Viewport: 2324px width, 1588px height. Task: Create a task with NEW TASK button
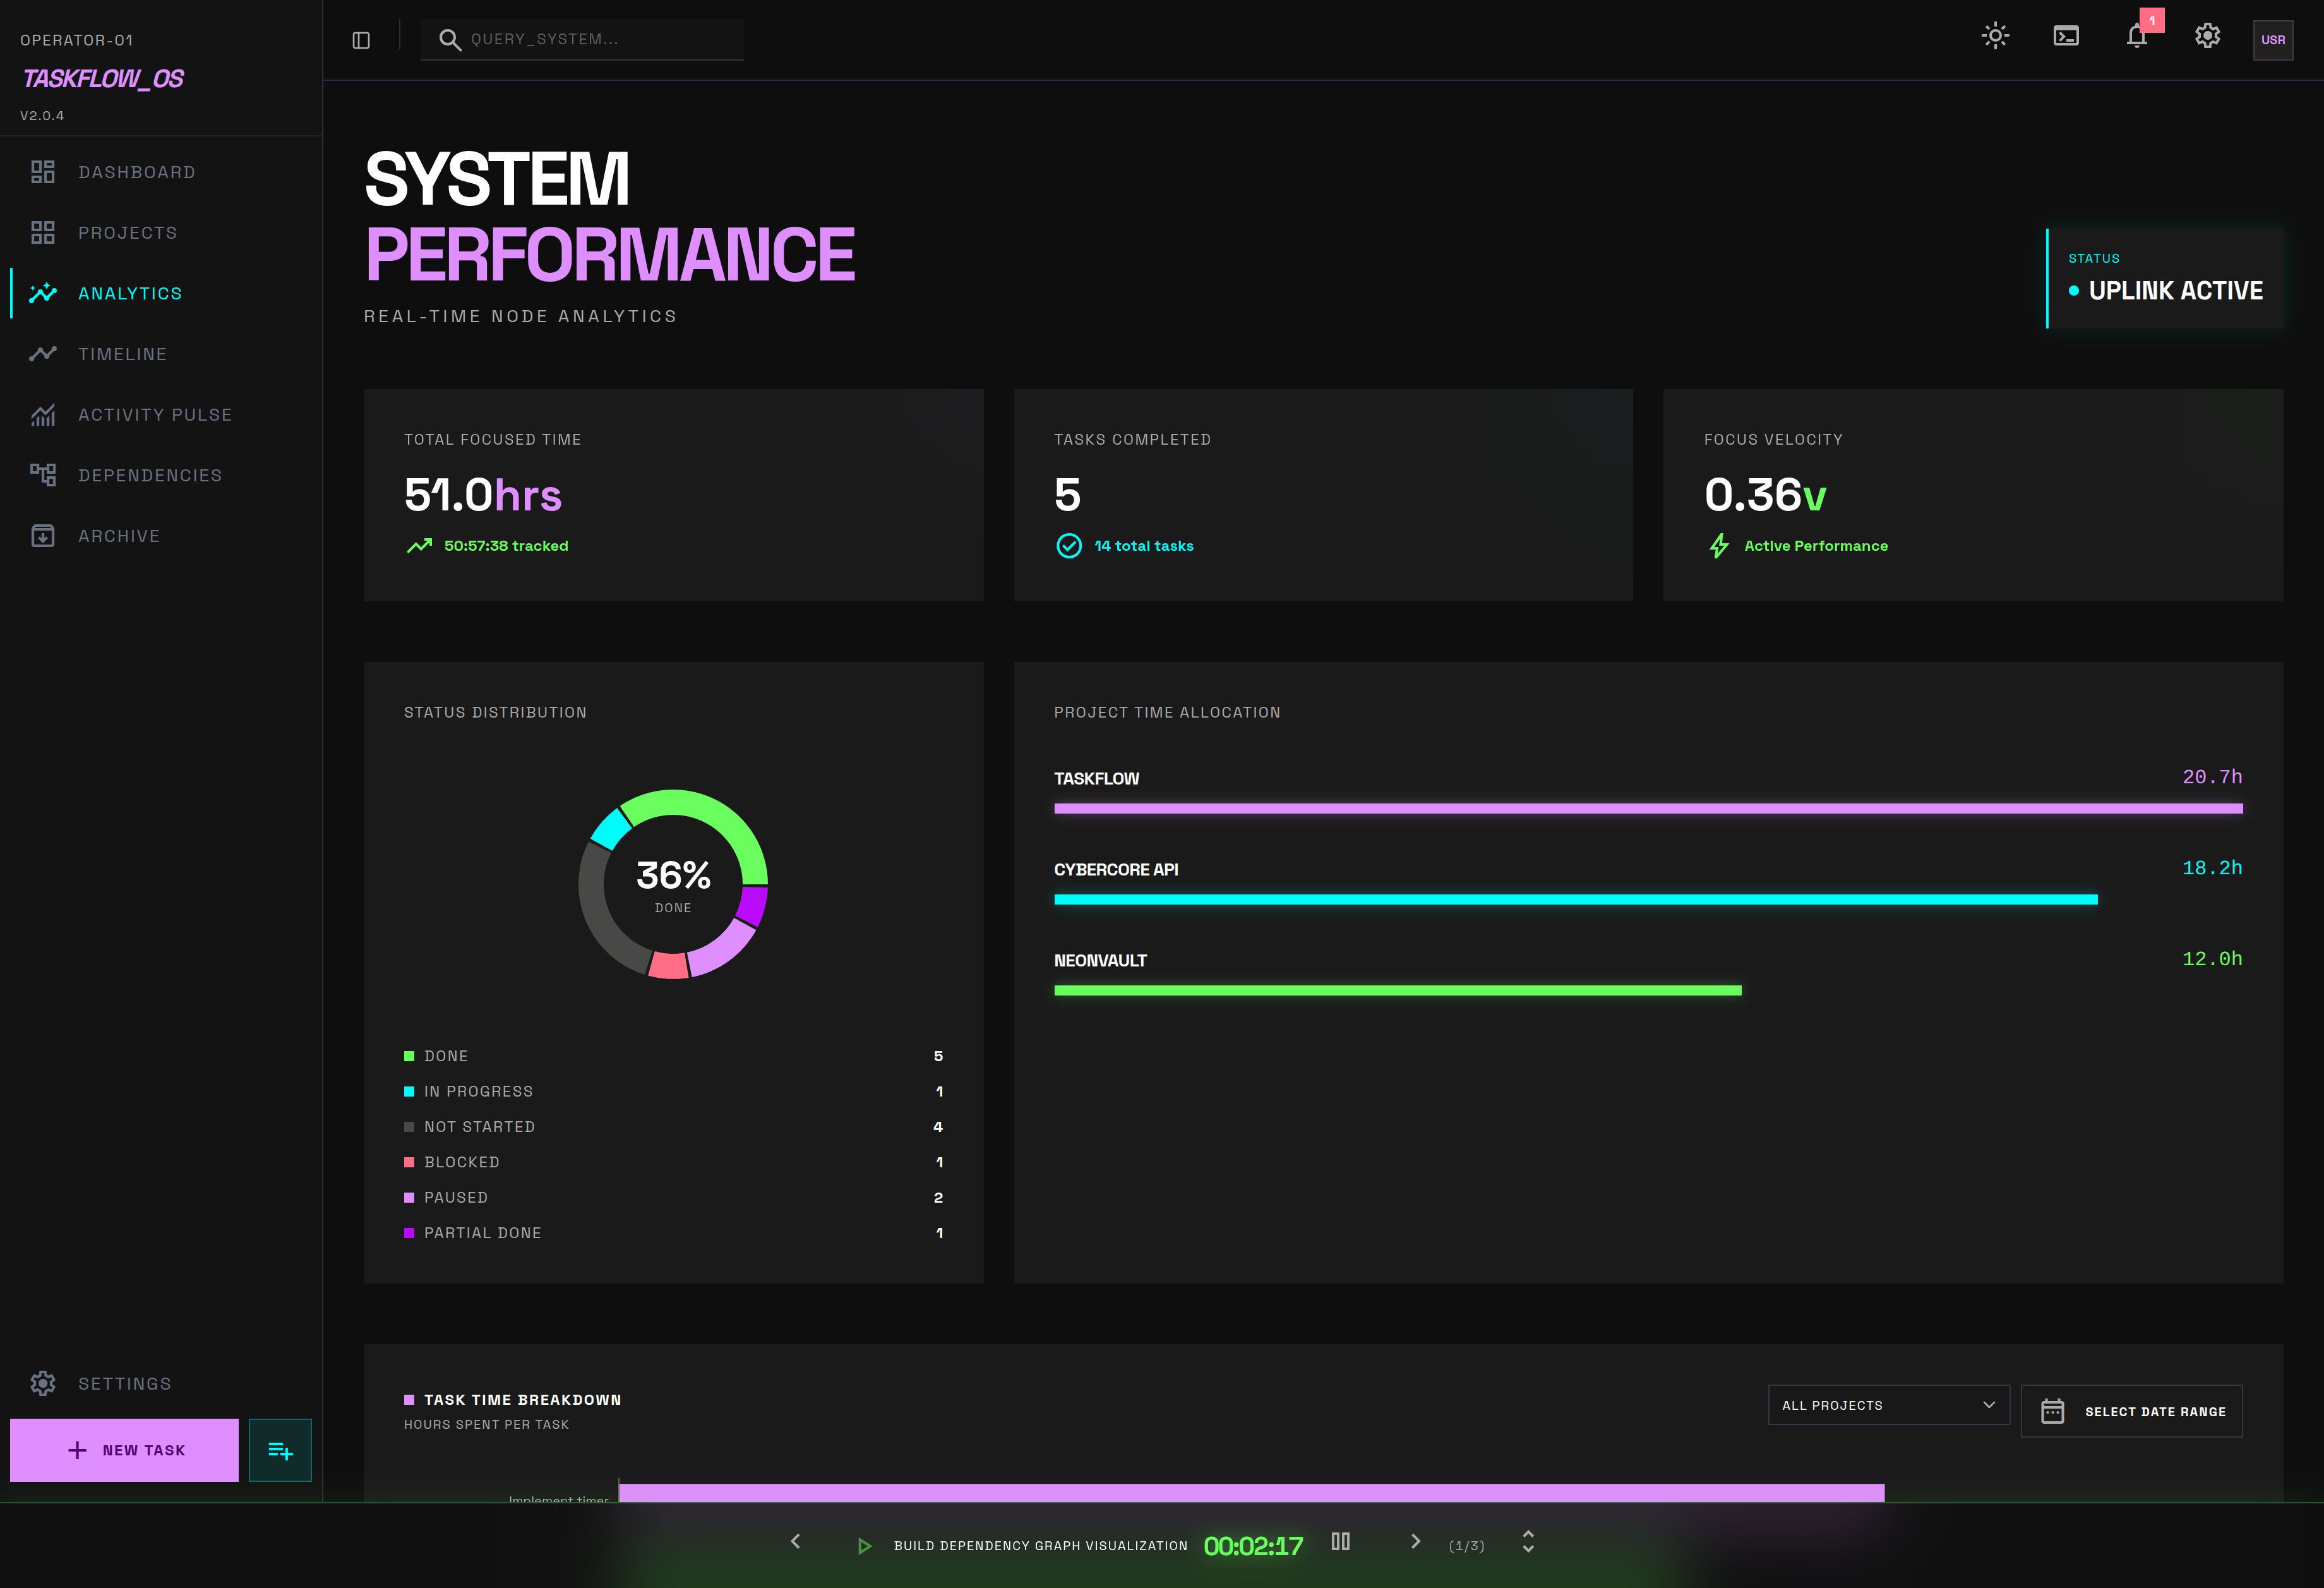124,1449
